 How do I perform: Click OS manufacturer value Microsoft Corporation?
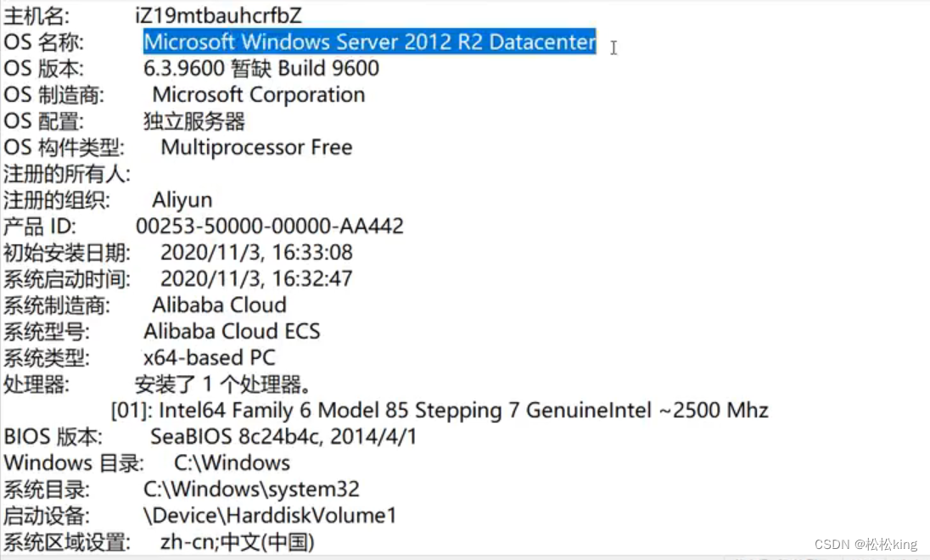[x=259, y=94]
